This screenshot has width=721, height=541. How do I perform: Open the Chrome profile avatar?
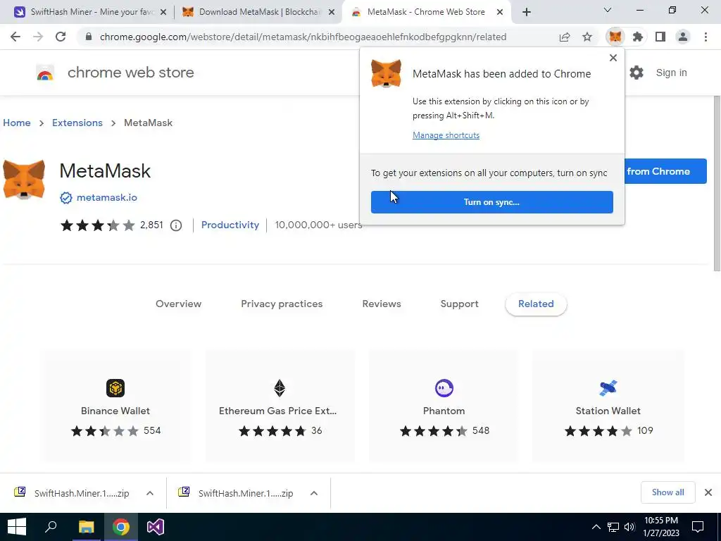pyautogui.click(x=683, y=37)
